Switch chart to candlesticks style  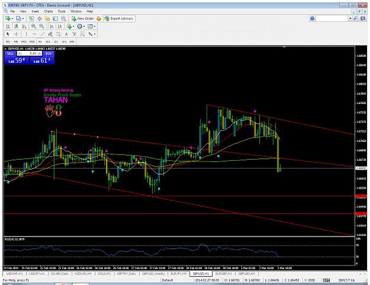17,26
